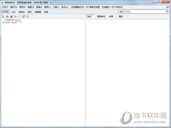Select element by click arrow tool
The image size is (171, 128).
3,16
